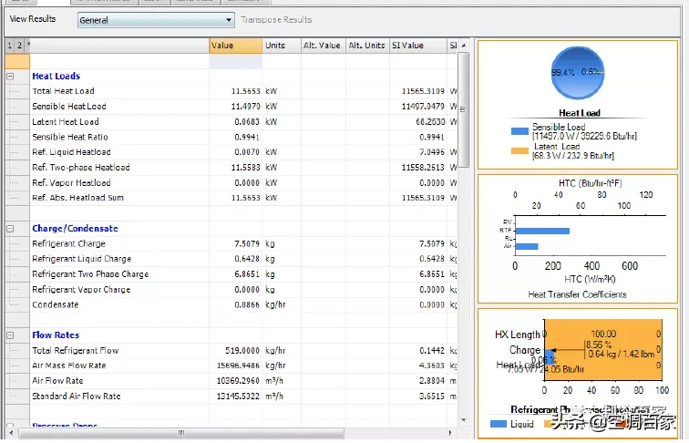Click the Heat Load pie chart

click(x=578, y=74)
